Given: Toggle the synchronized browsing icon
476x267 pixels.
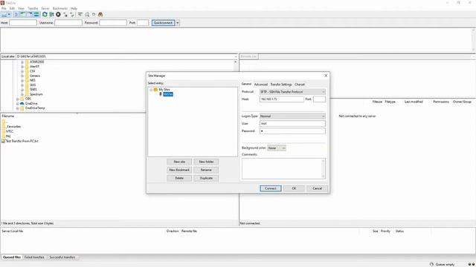Looking at the screenshot, I should (x=94, y=15).
